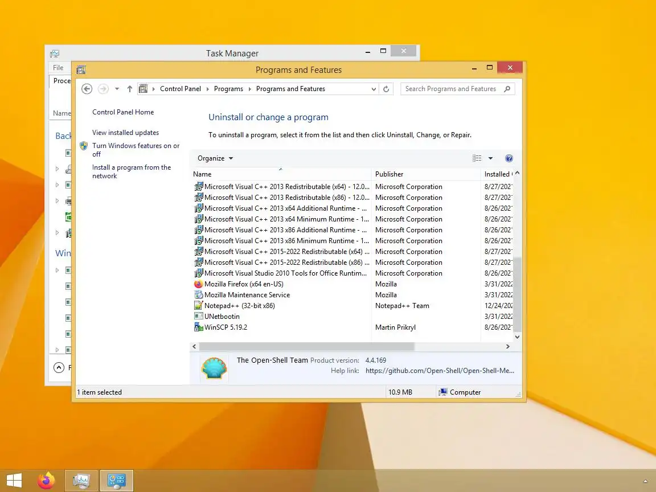Open the Organize dropdown menu
This screenshot has width=656, height=492.
[215, 158]
